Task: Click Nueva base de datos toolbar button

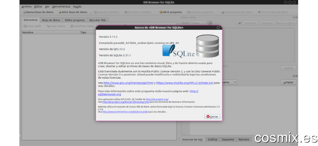Action: click(38, 12)
